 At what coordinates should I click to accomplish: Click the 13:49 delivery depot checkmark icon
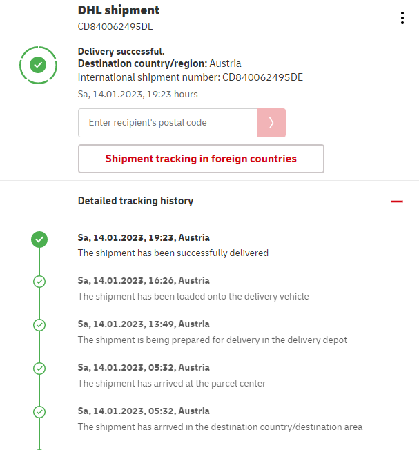(39, 324)
